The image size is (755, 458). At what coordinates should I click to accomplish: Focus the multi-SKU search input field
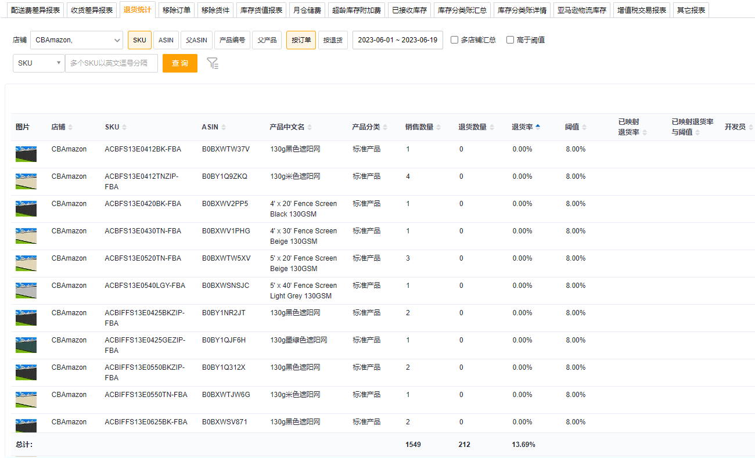tap(112, 63)
